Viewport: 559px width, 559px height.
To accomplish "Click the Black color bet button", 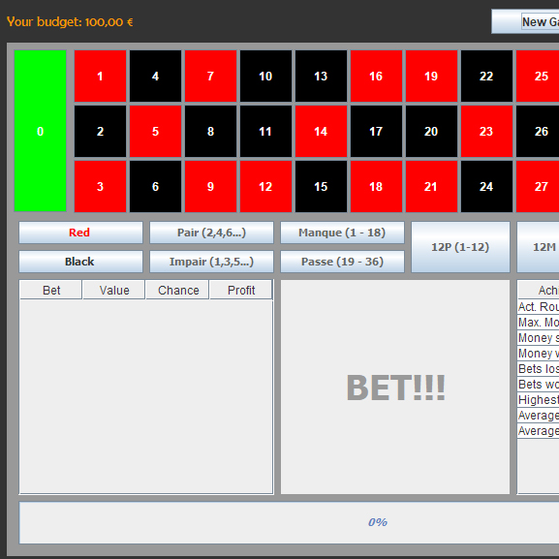I will tap(81, 262).
